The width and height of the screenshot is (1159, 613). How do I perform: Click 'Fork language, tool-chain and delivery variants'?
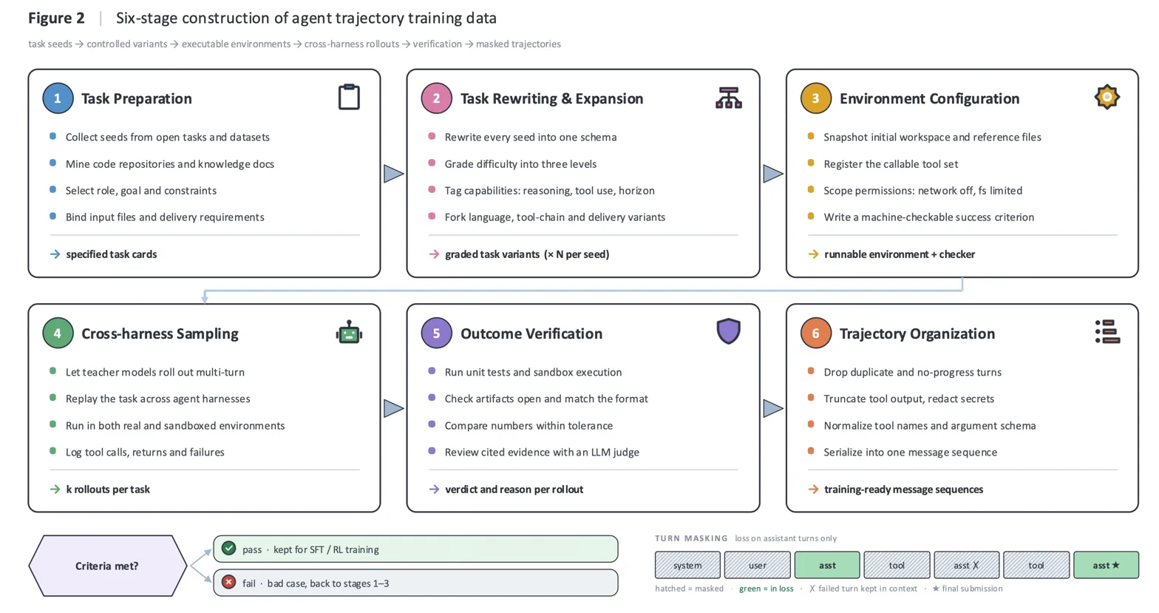(555, 217)
